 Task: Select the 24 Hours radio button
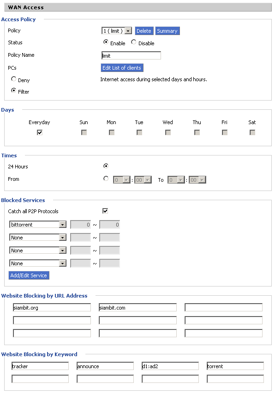(x=106, y=166)
